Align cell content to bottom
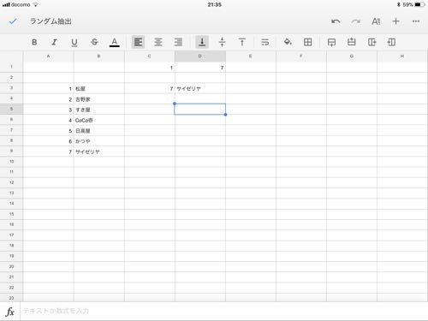The width and height of the screenshot is (428, 321). (202, 42)
